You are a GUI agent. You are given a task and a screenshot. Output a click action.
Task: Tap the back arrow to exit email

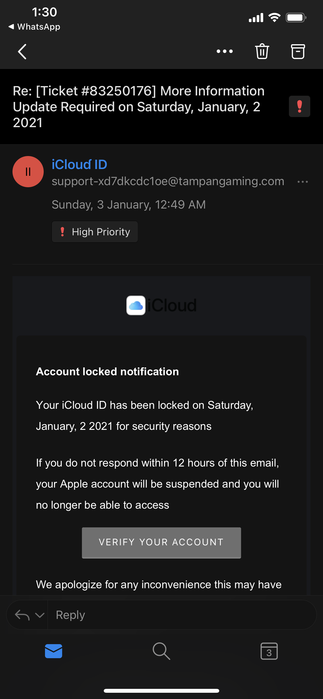[x=22, y=51]
